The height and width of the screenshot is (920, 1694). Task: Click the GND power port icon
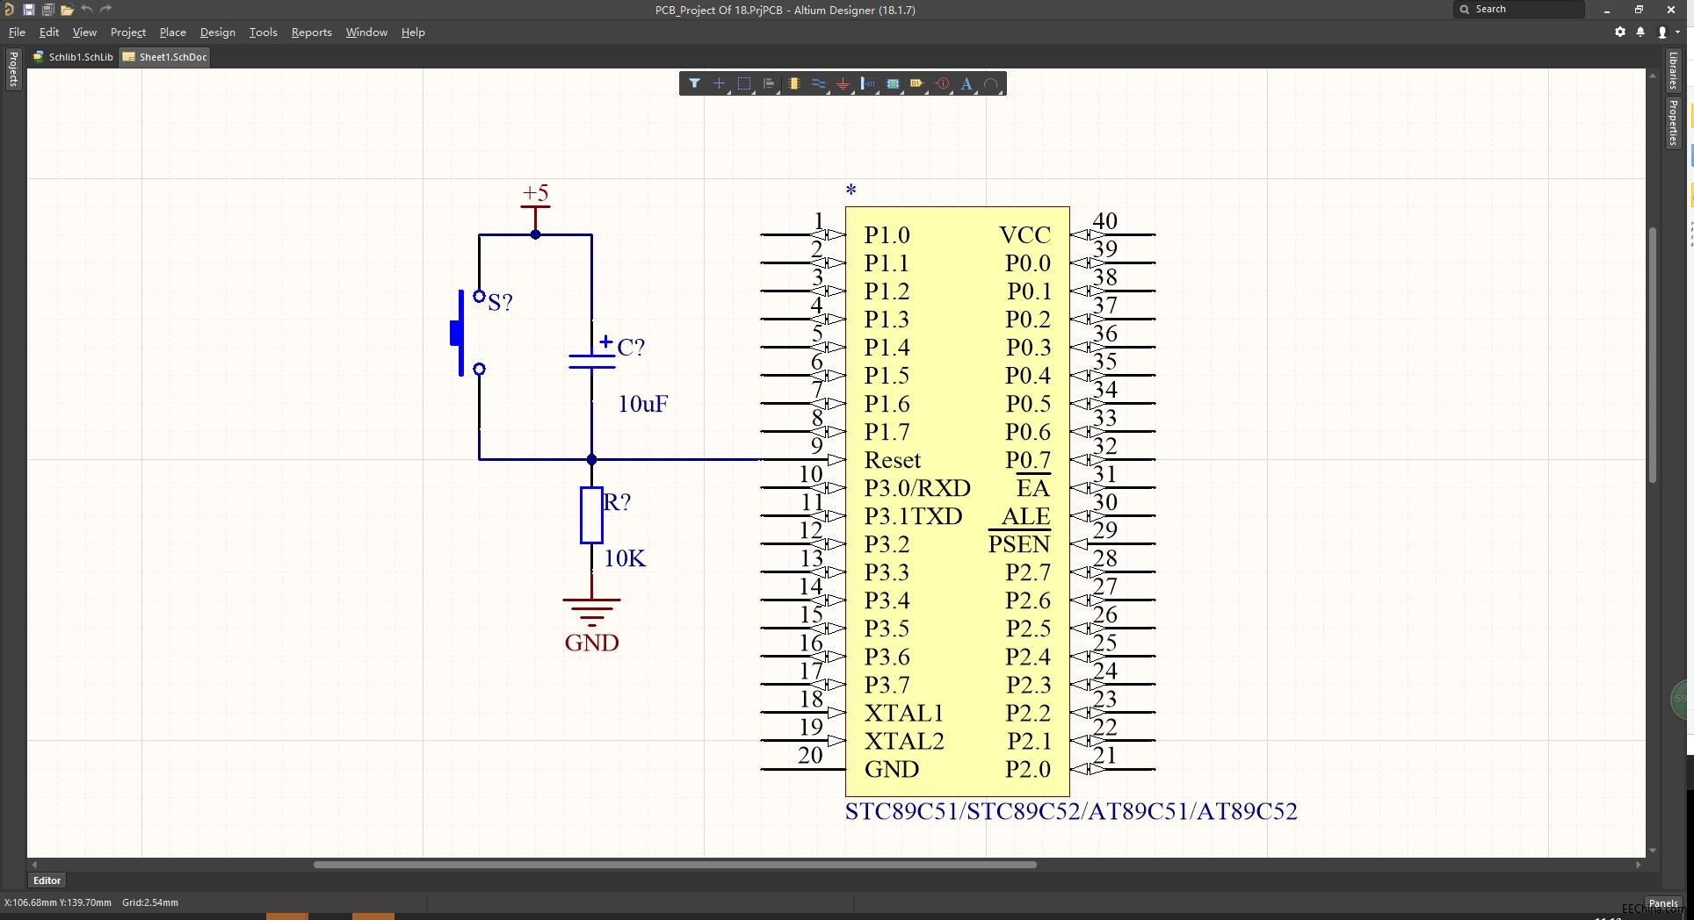coord(843,83)
